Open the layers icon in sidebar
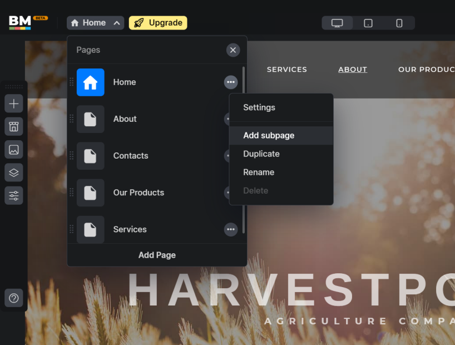 [14, 172]
